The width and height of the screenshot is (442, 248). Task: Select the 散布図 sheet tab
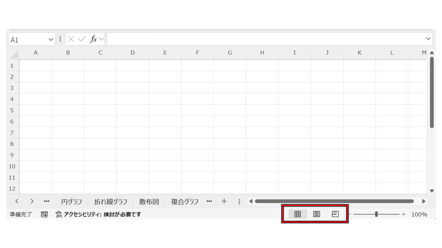(149, 201)
